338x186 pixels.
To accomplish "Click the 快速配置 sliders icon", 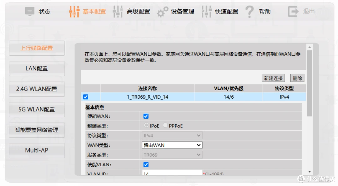I will 207,12.
